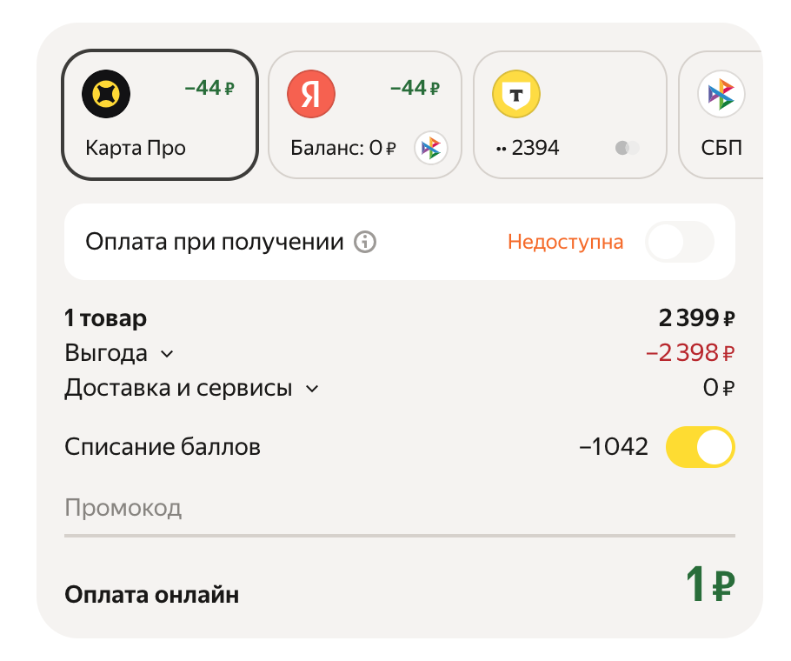Click the СБП multicolor logo icon

click(721, 94)
